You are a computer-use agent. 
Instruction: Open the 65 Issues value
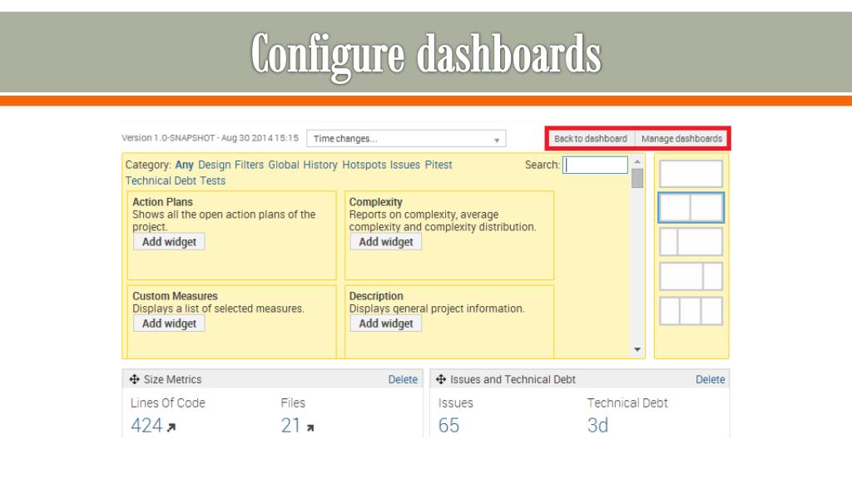click(448, 425)
